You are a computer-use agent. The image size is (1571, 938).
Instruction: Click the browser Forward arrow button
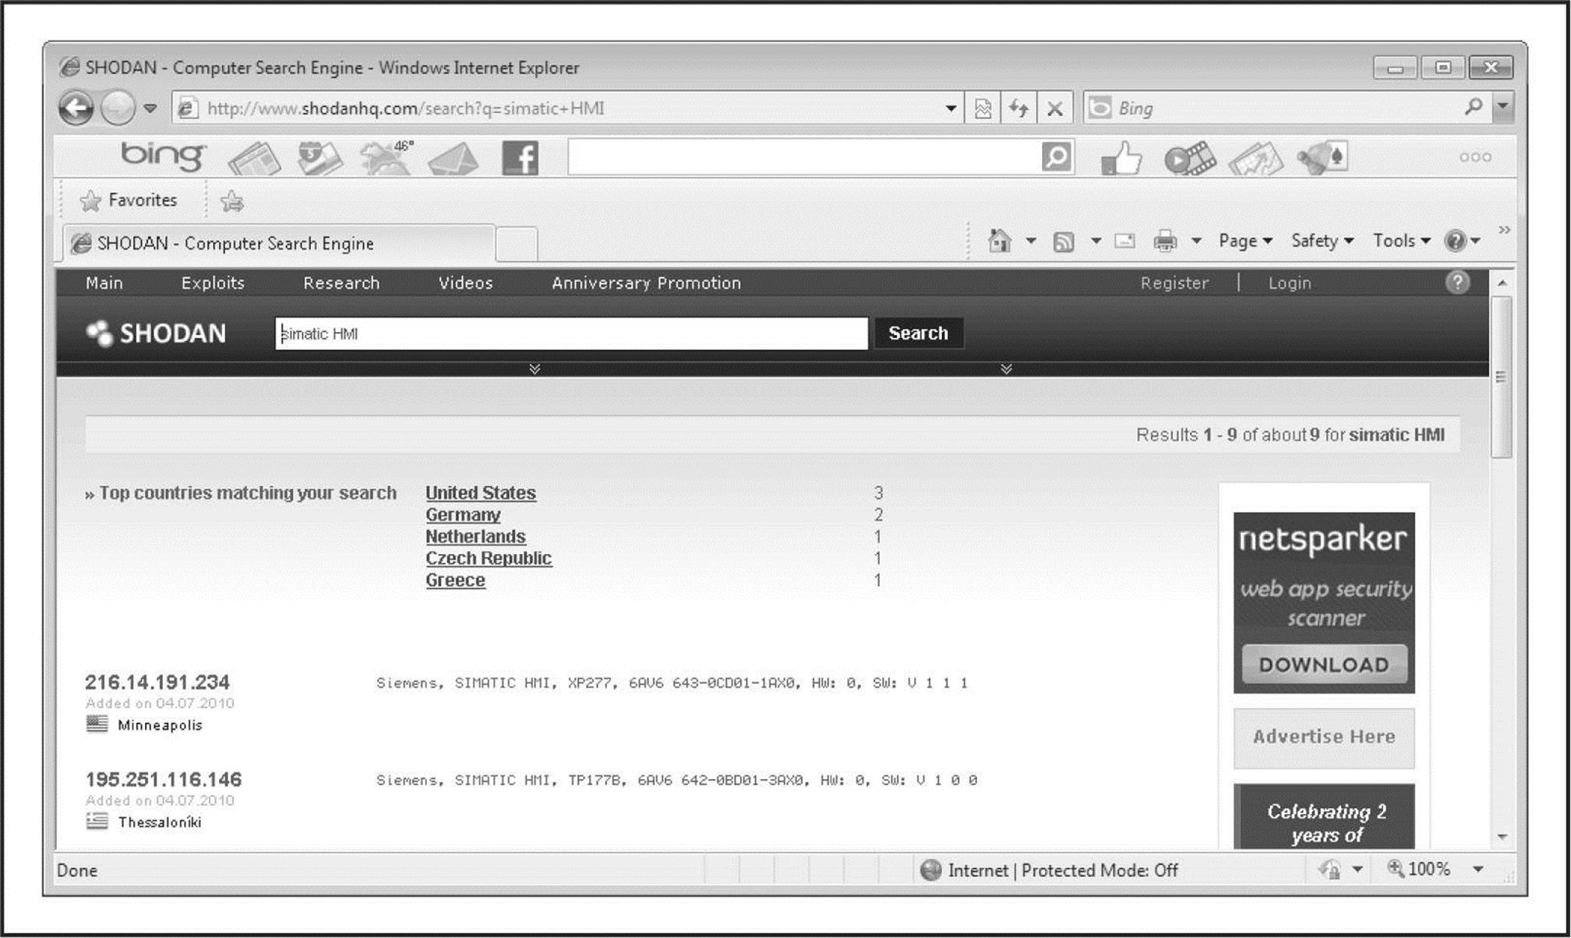tap(118, 108)
